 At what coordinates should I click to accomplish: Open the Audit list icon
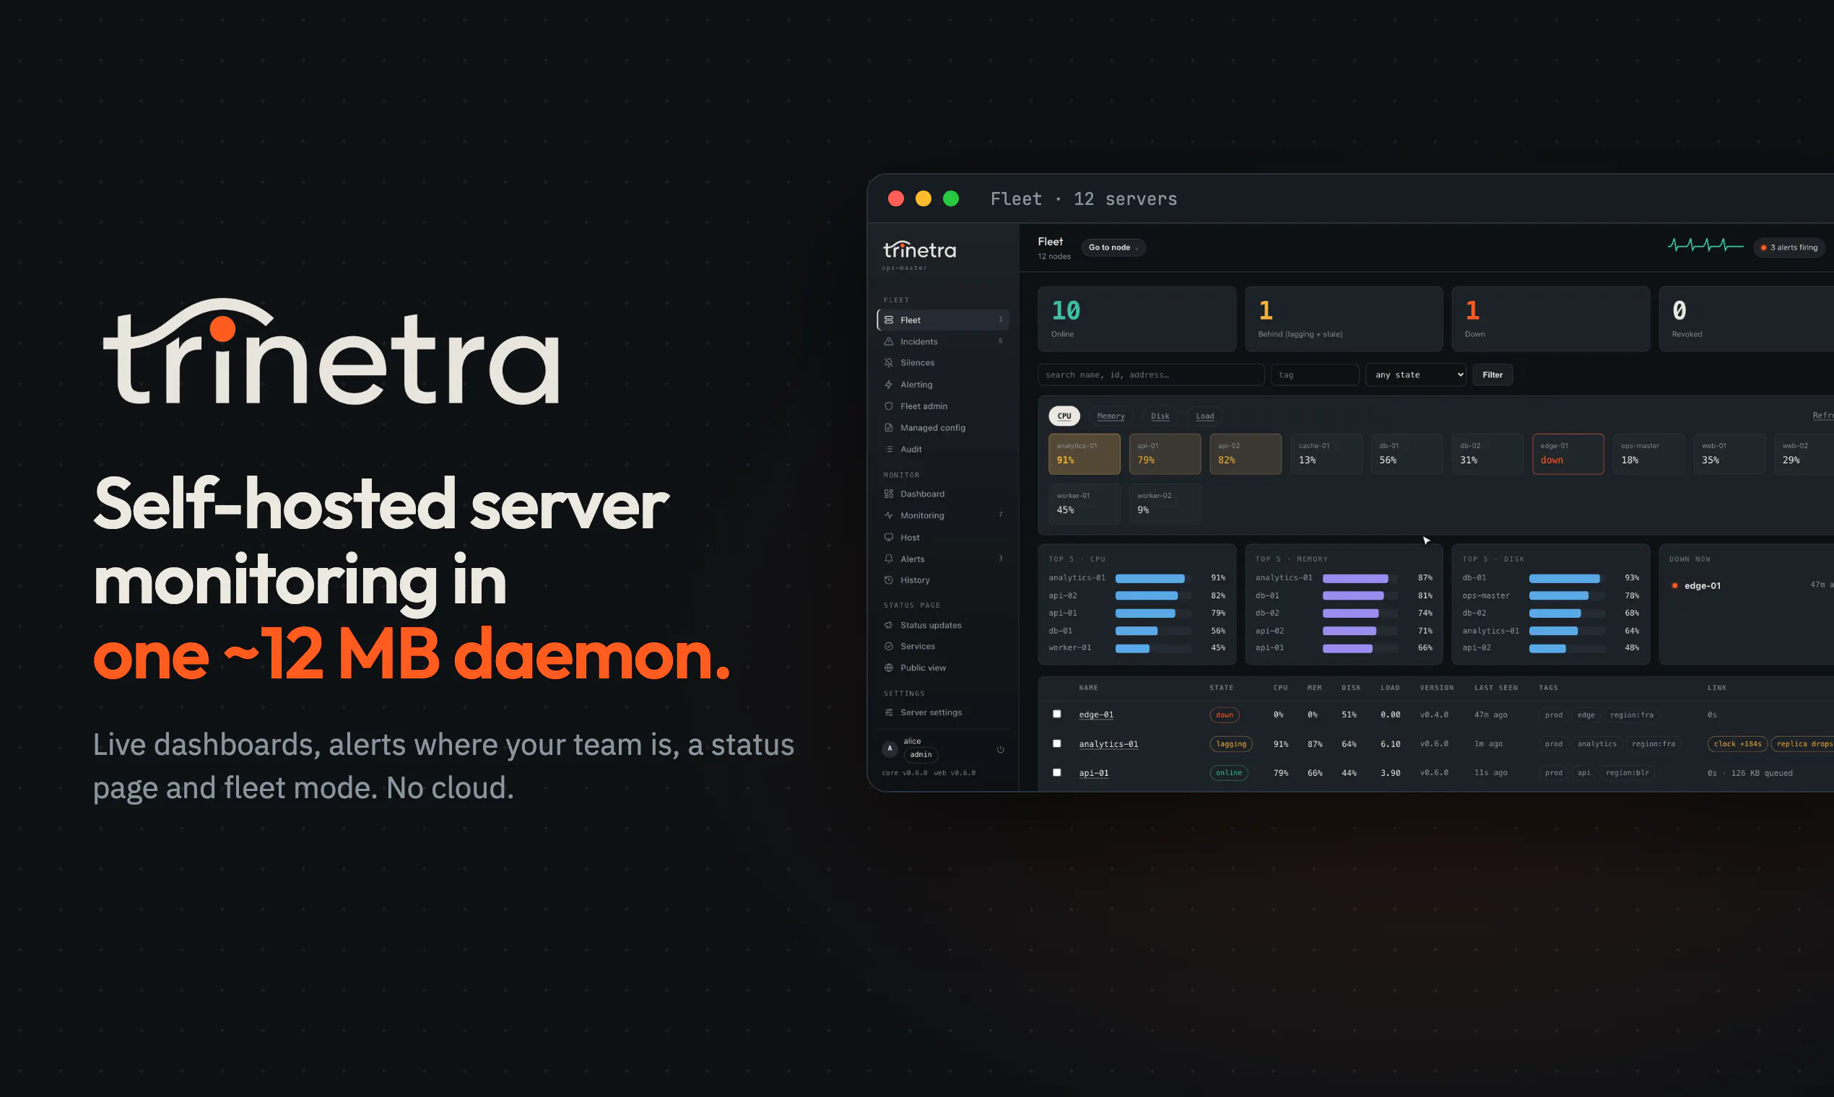tap(889, 449)
